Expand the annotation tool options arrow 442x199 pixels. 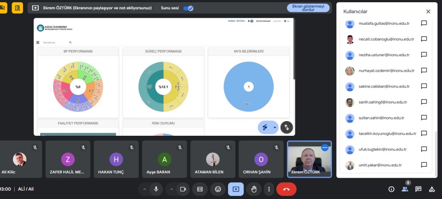pyautogui.click(x=274, y=127)
